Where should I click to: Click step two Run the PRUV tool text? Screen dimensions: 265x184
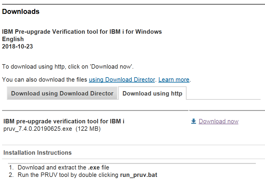click(87, 175)
